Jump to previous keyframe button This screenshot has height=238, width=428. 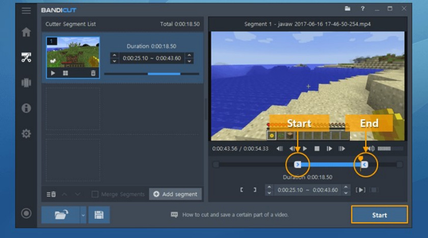280,149
